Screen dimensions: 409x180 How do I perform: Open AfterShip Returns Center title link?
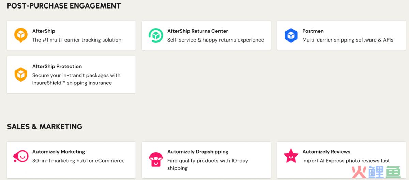198,31
